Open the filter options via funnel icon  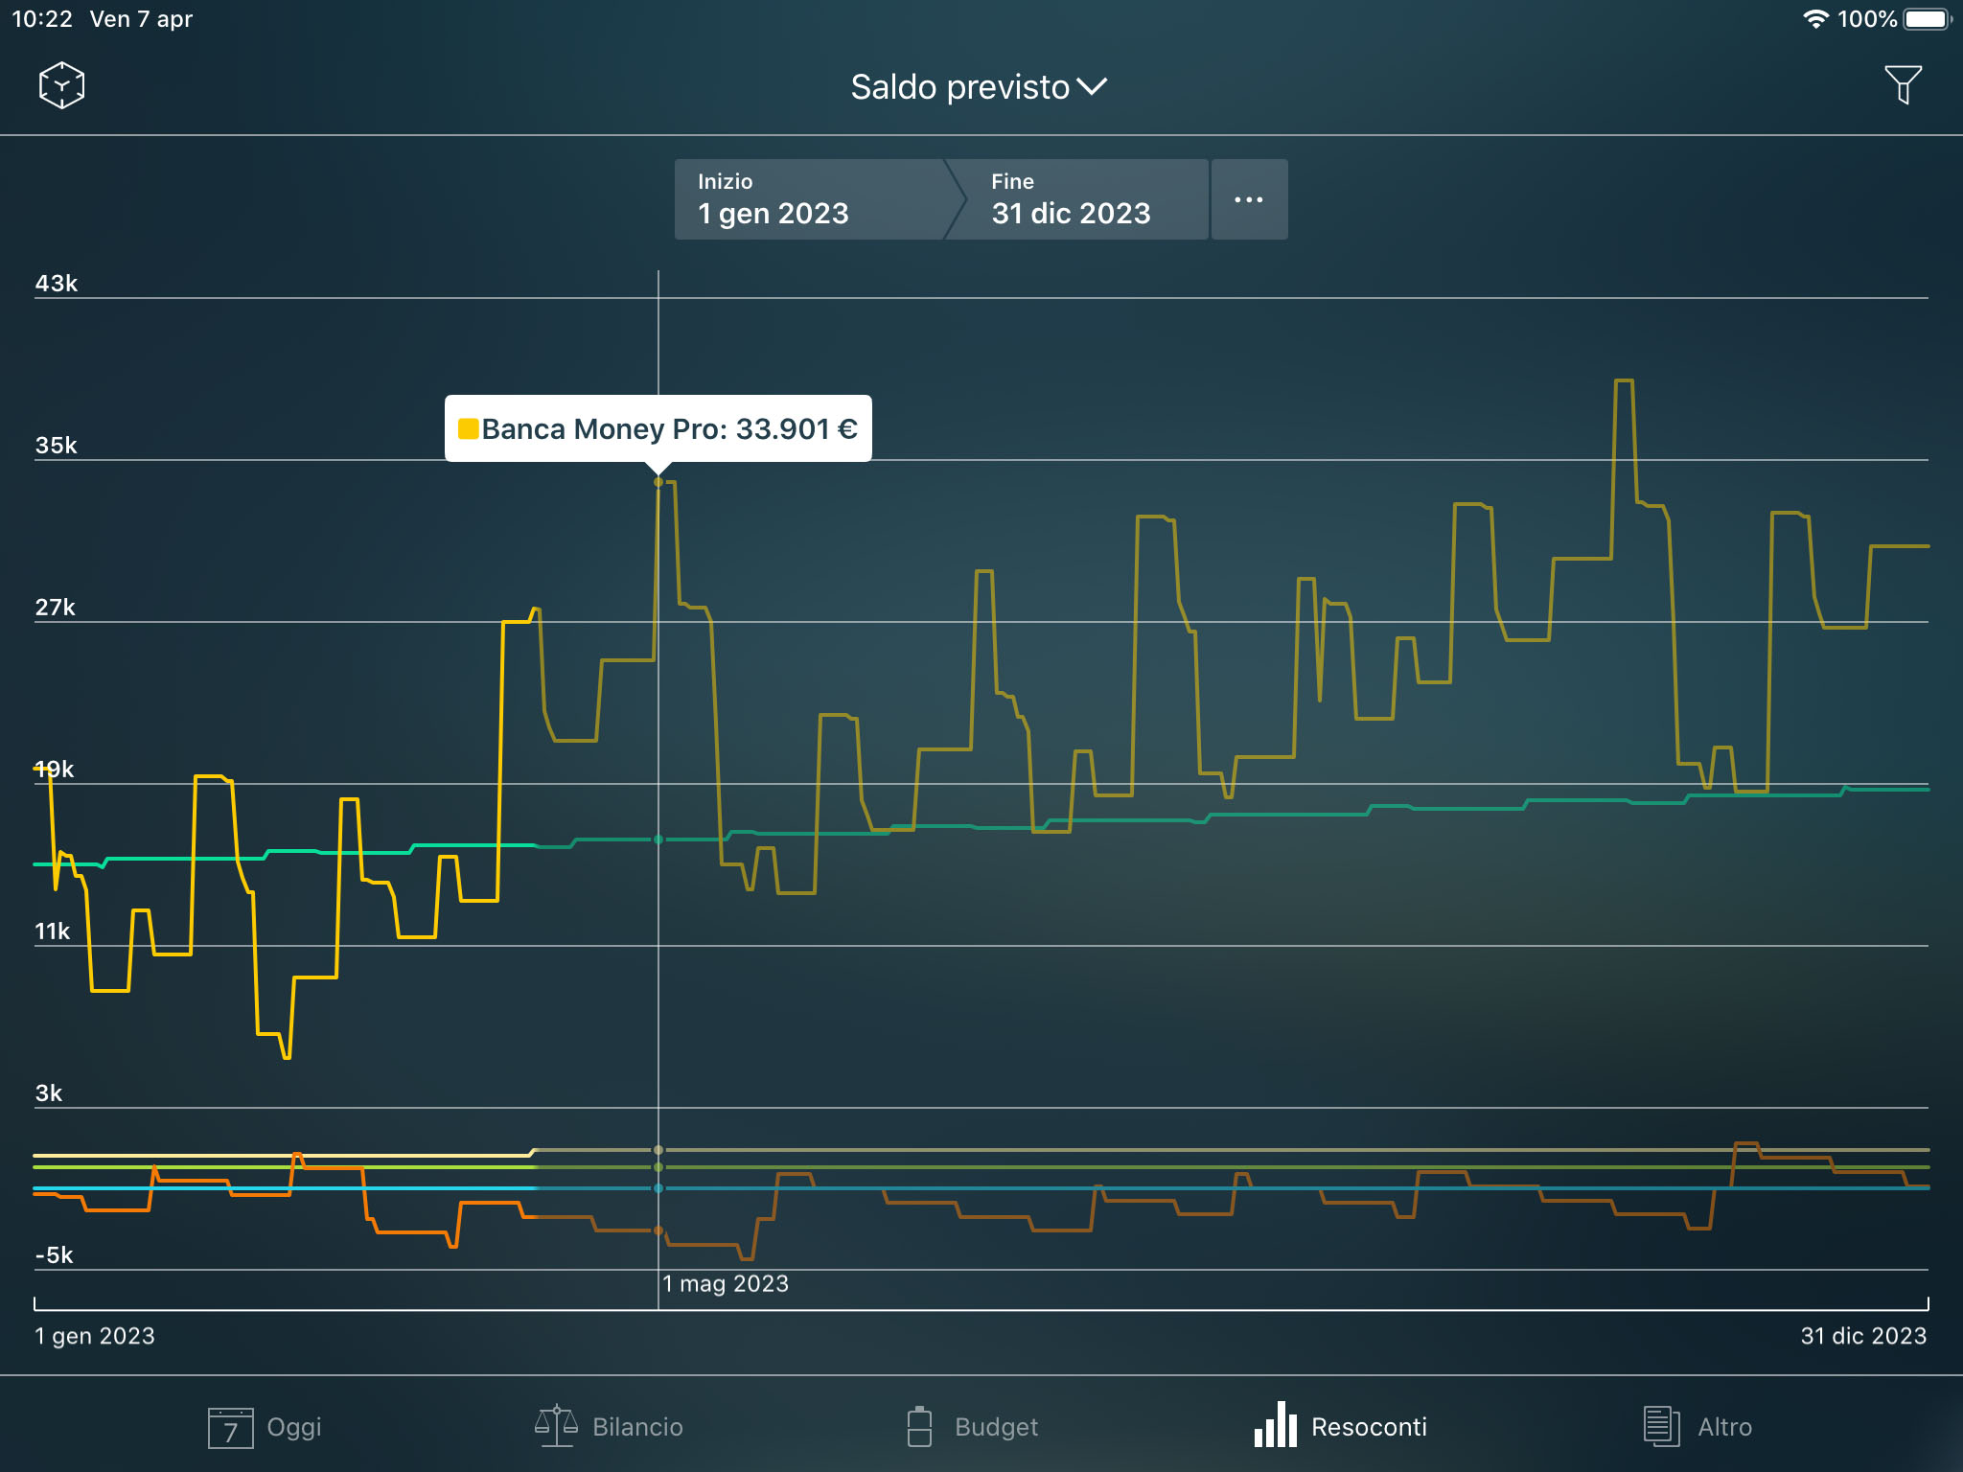[1905, 84]
